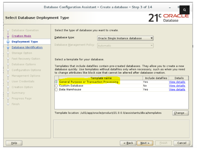Select the Data Warehouse radio button
Screen dimensions: 197x148
click(x=56, y=90)
